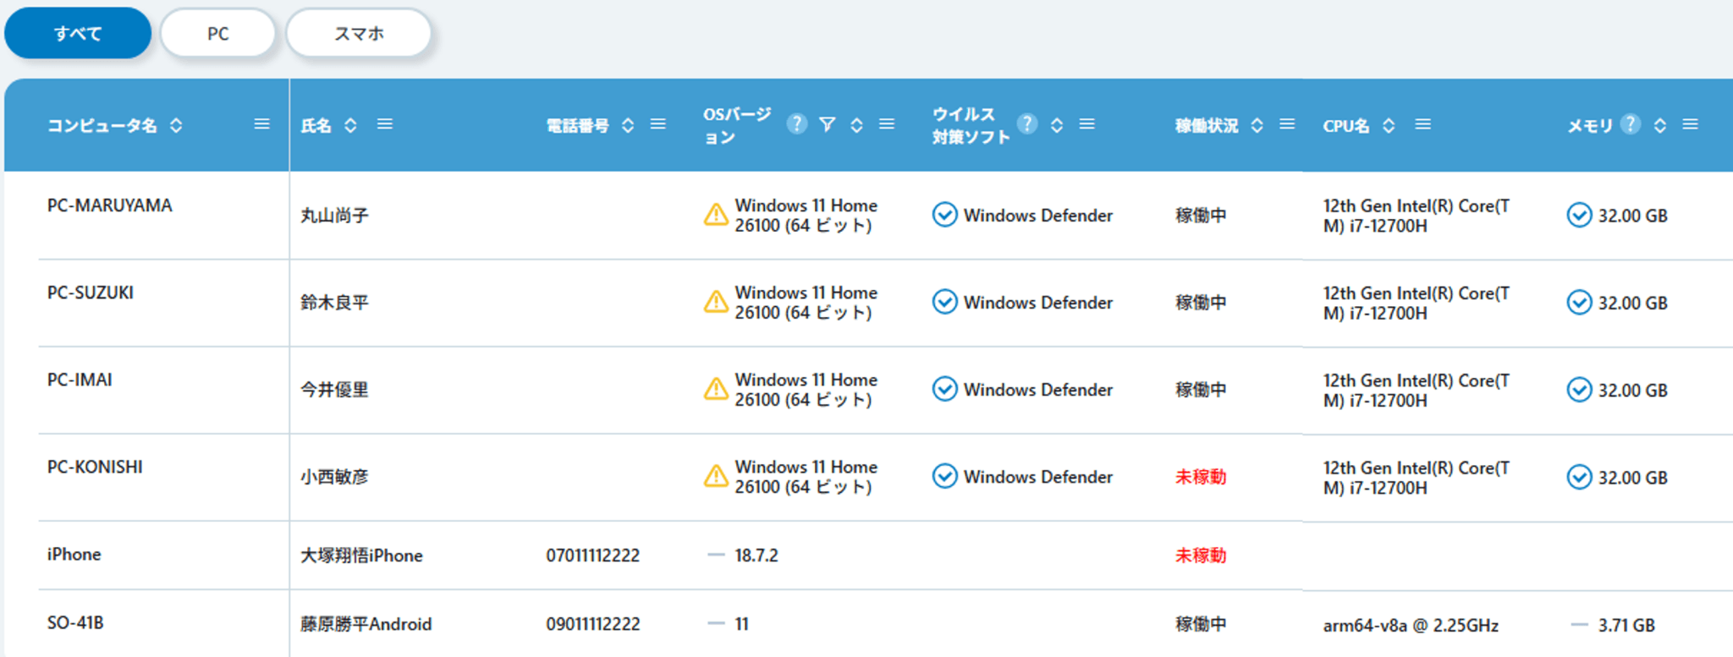This screenshot has height=657, width=1733.
Task: Open メモリ help question icon
Action: coord(1631,124)
